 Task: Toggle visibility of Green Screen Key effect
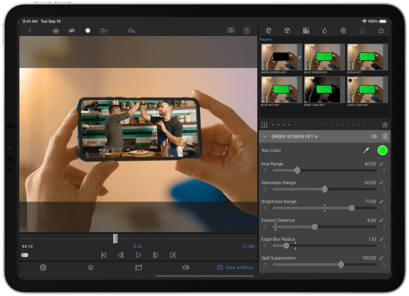(375, 136)
